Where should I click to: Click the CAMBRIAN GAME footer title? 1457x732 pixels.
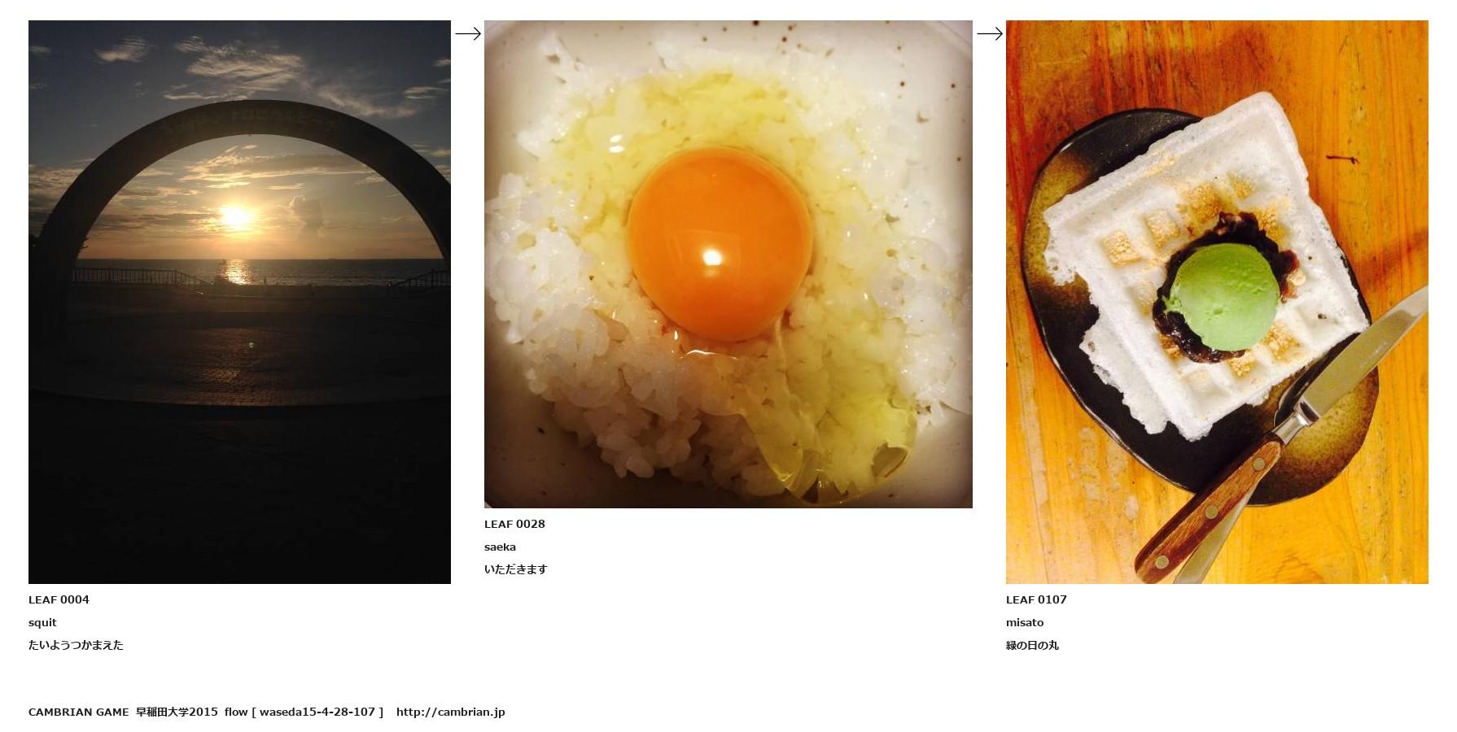(x=79, y=712)
